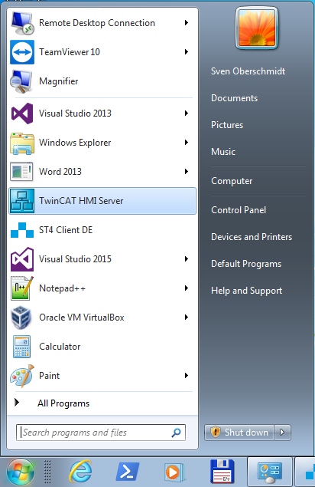Screen dimensions: 315x487
Task: Open the Magnifier tool icon
Action: [21, 81]
